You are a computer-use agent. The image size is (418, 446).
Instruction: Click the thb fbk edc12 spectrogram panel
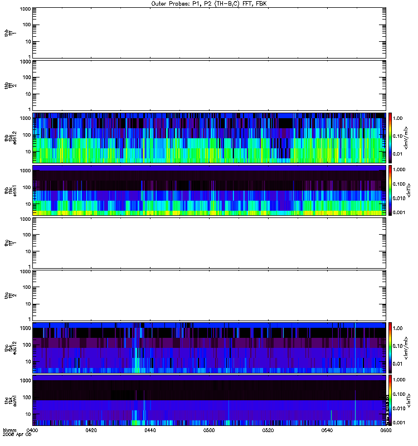coord(209,138)
